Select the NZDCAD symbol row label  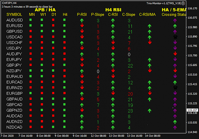click(x=14, y=127)
